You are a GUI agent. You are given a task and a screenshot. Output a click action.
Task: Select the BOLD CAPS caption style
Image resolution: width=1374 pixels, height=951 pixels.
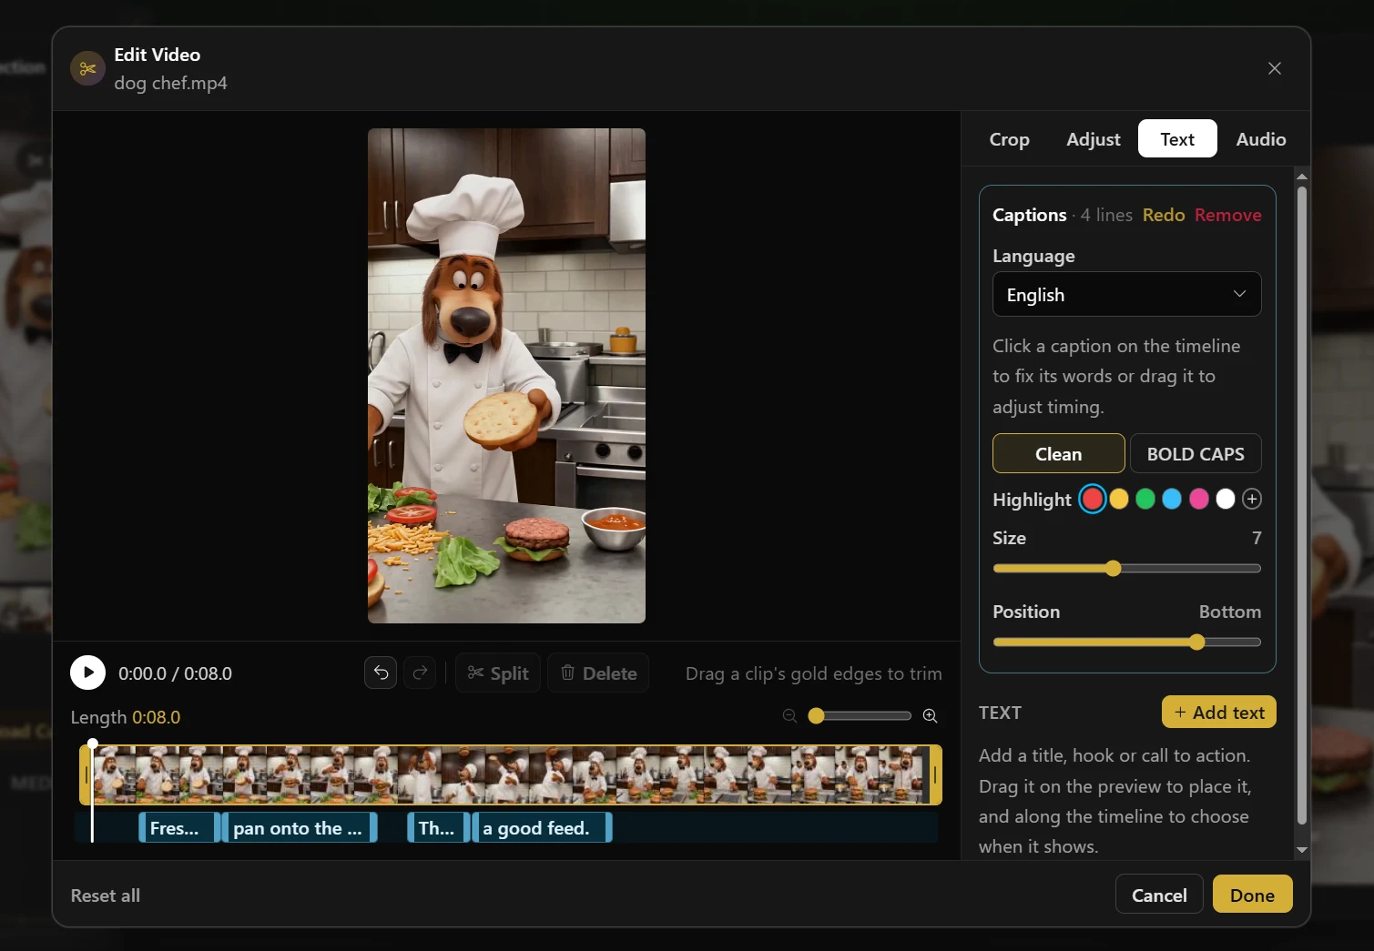coord(1196,453)
